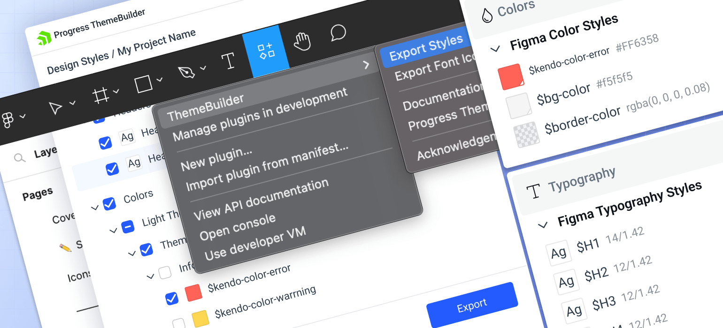723x328 pixels.
Task: Click the pencil emoji page icon
Action: [65, 247]
